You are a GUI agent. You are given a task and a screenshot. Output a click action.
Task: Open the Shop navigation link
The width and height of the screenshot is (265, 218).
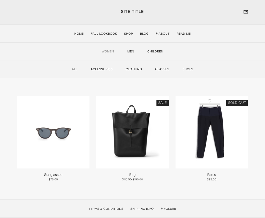(128, 34)
